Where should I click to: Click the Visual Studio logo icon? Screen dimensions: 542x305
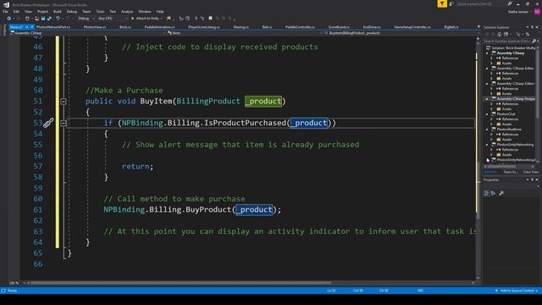click(6, 4)
